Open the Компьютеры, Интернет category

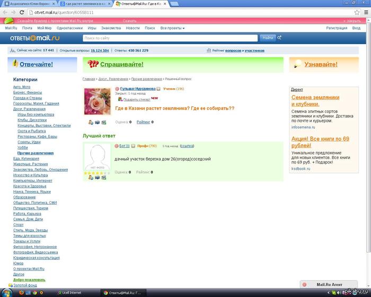click(33, 180)
